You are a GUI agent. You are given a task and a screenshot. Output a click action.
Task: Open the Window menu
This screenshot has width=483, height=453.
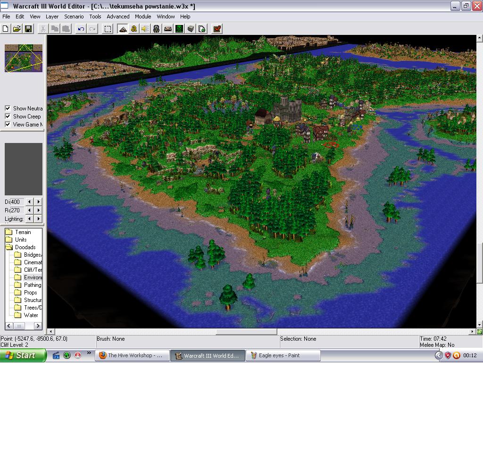tap(166, 17)
